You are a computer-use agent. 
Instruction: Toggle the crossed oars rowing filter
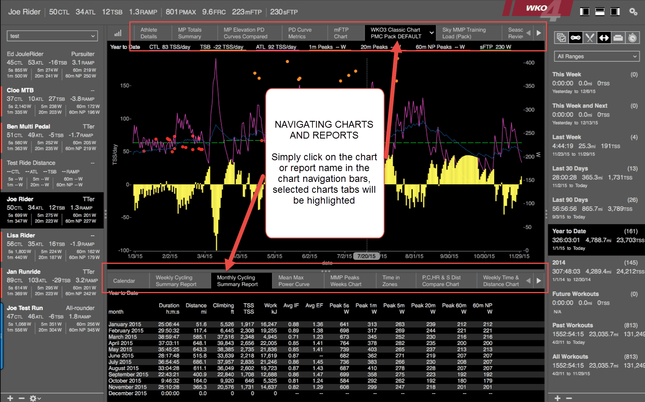[590, 38]
